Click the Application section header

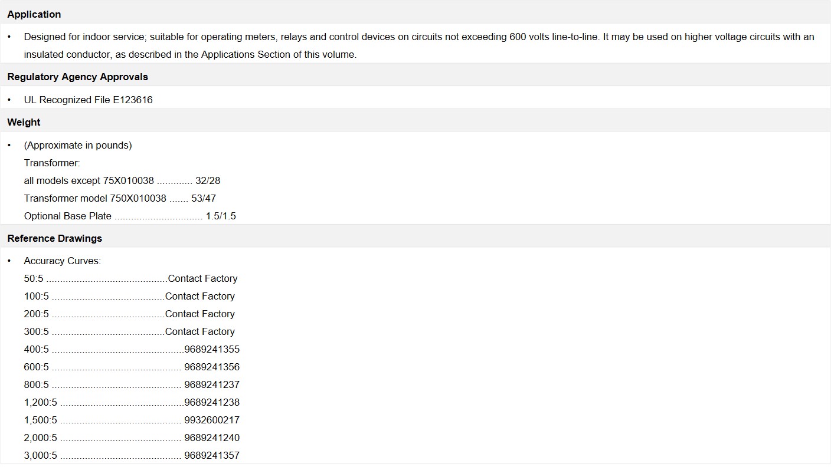point(34,14)
